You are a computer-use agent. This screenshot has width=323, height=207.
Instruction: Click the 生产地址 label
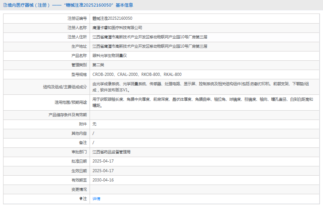(79, 46)
